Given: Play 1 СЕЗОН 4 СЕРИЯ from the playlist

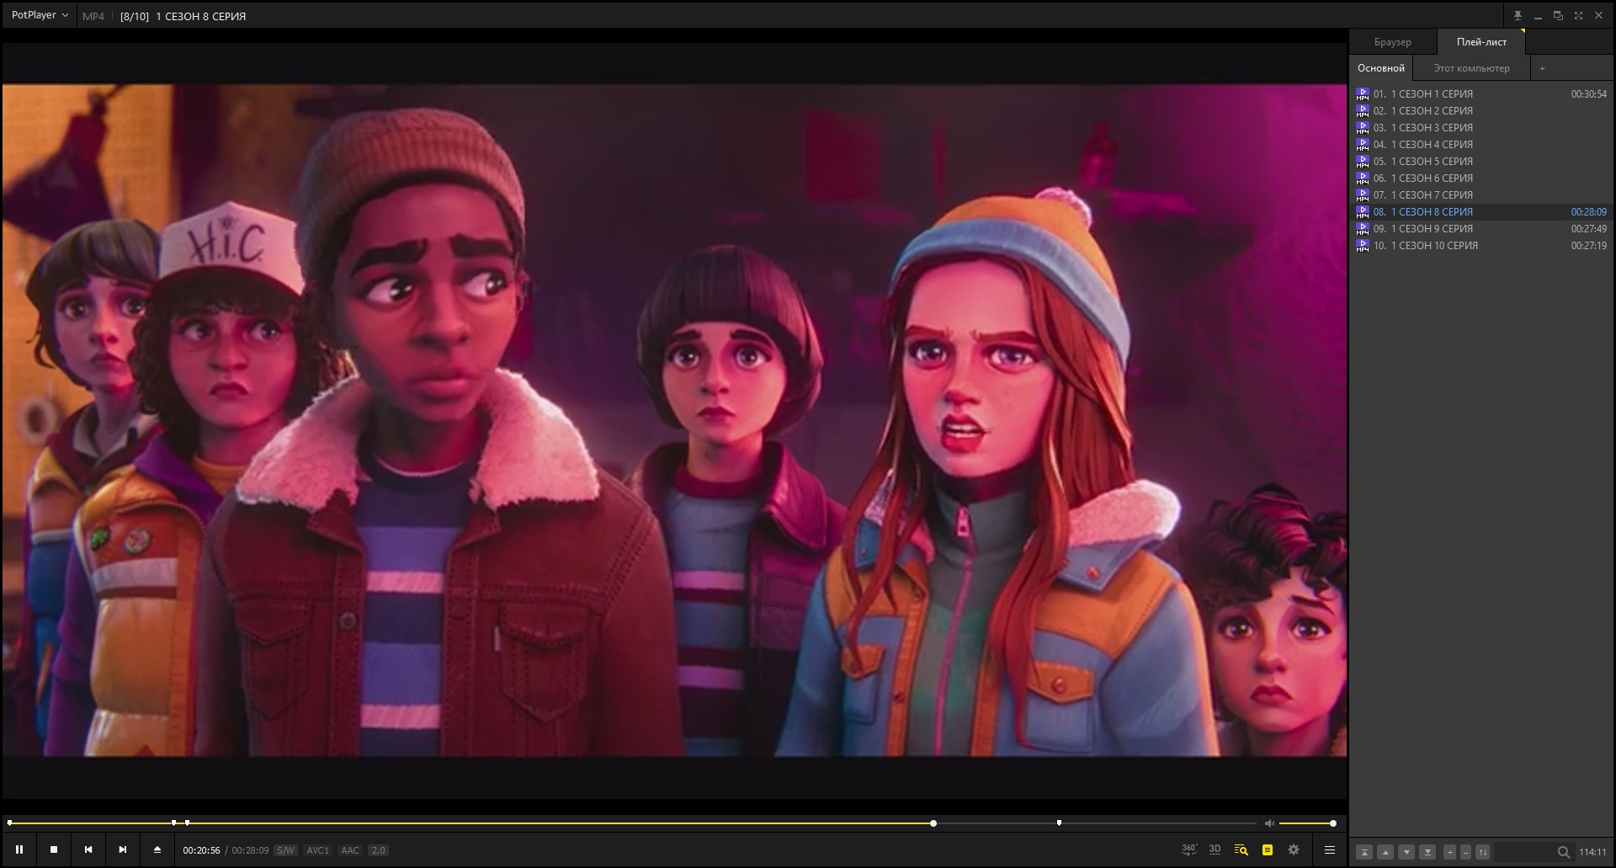Looking at the screenshot, I should (1481, 145).
